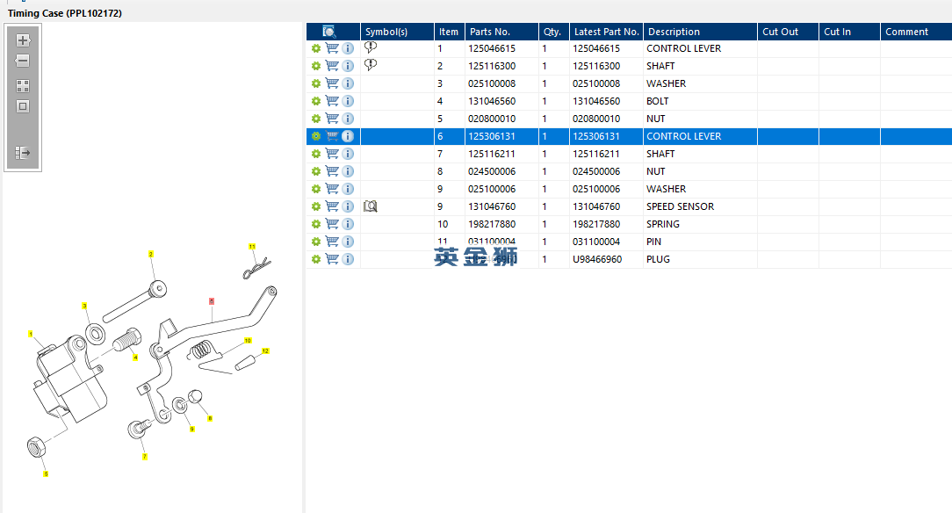Add SHAFT 125116211 to cart

(332, 154)
